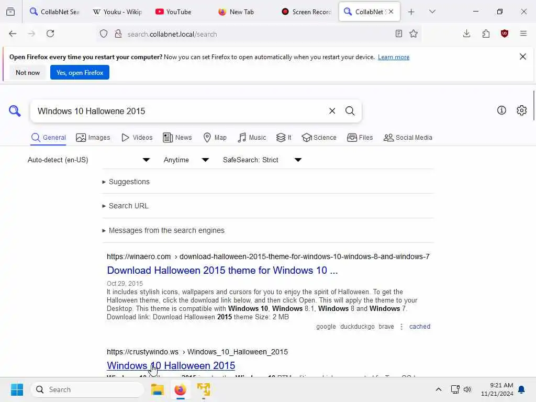Open the about info icon
Screen dimensions: 536x402
(x=501, y=110)
